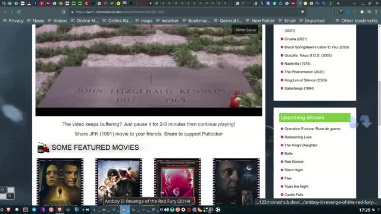Go back using the browser back arrow
381x214 pixels.
(x=5, y=12)
